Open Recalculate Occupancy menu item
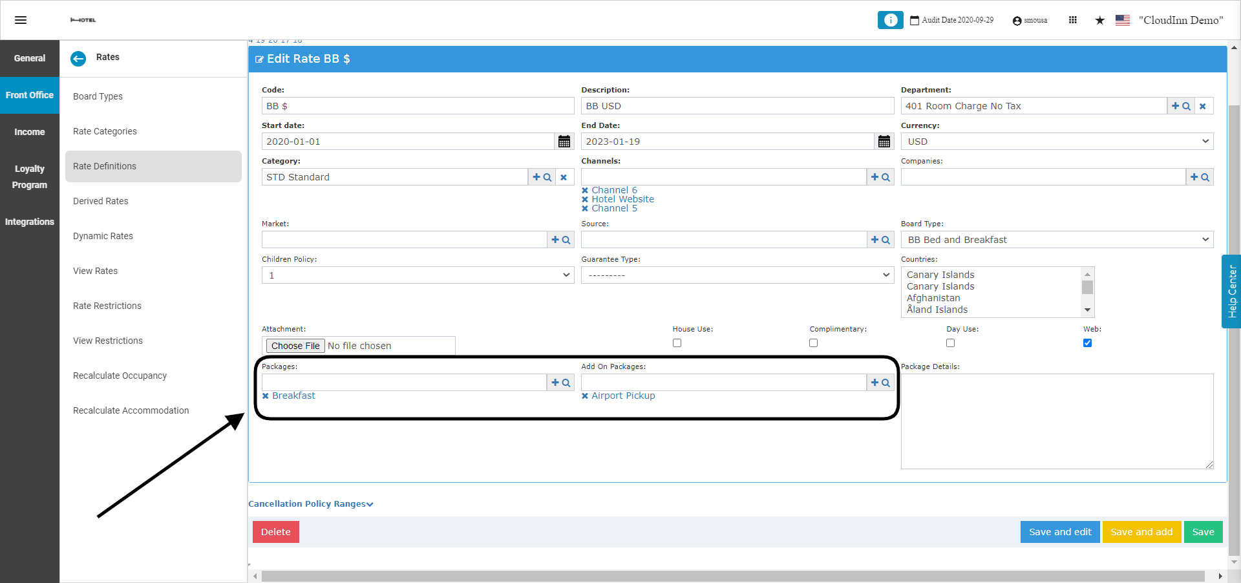Screen dimensions: 1241x583 (153, 376)
